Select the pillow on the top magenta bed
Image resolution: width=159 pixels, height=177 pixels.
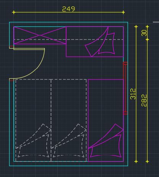click(x=107, y=43)
